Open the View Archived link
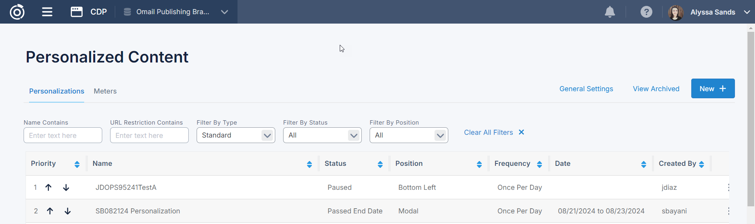Screen dimensions: 755x224 point(656,89)
